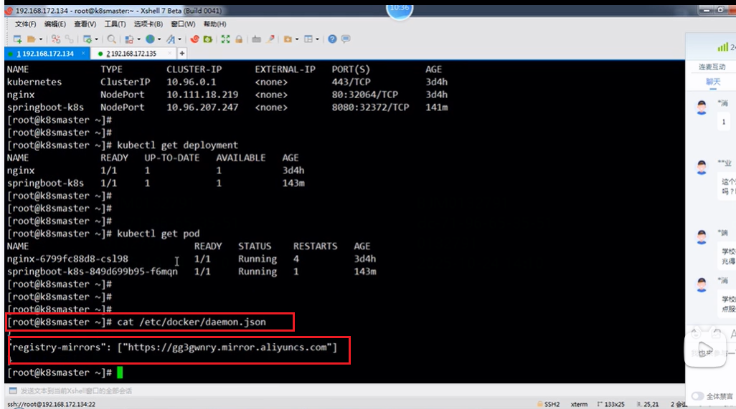Click the green signal strength icon
Image resolution: width=736 pixels, height=409 pixels.
coord(723,47)
